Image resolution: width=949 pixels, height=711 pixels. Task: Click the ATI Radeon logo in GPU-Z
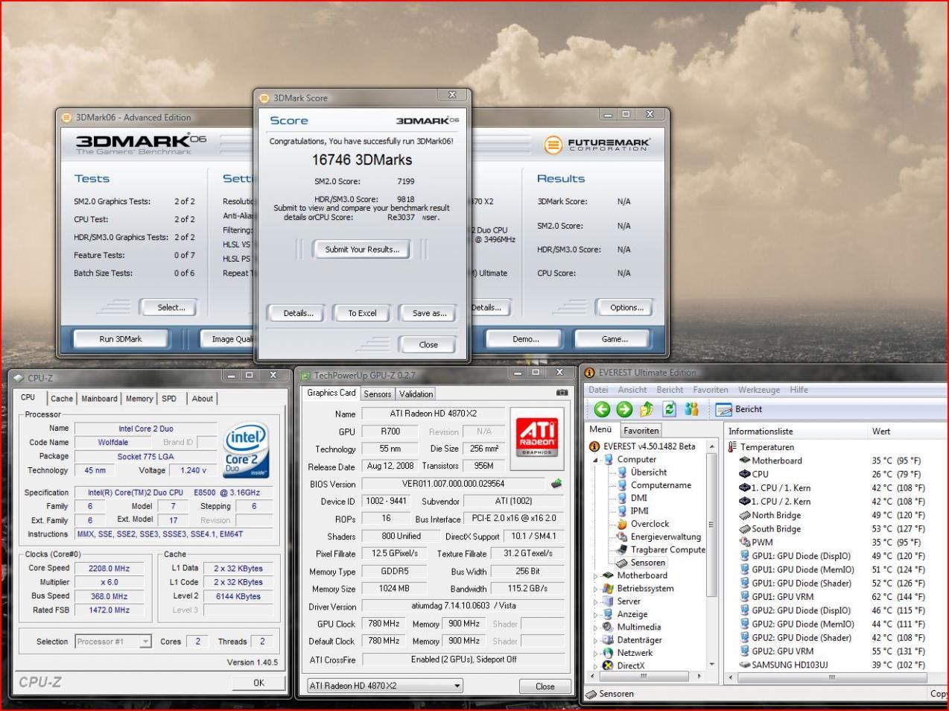click(536, 436)
